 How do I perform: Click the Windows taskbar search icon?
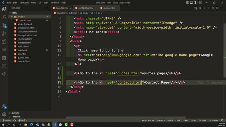click(x=8, y=125)
